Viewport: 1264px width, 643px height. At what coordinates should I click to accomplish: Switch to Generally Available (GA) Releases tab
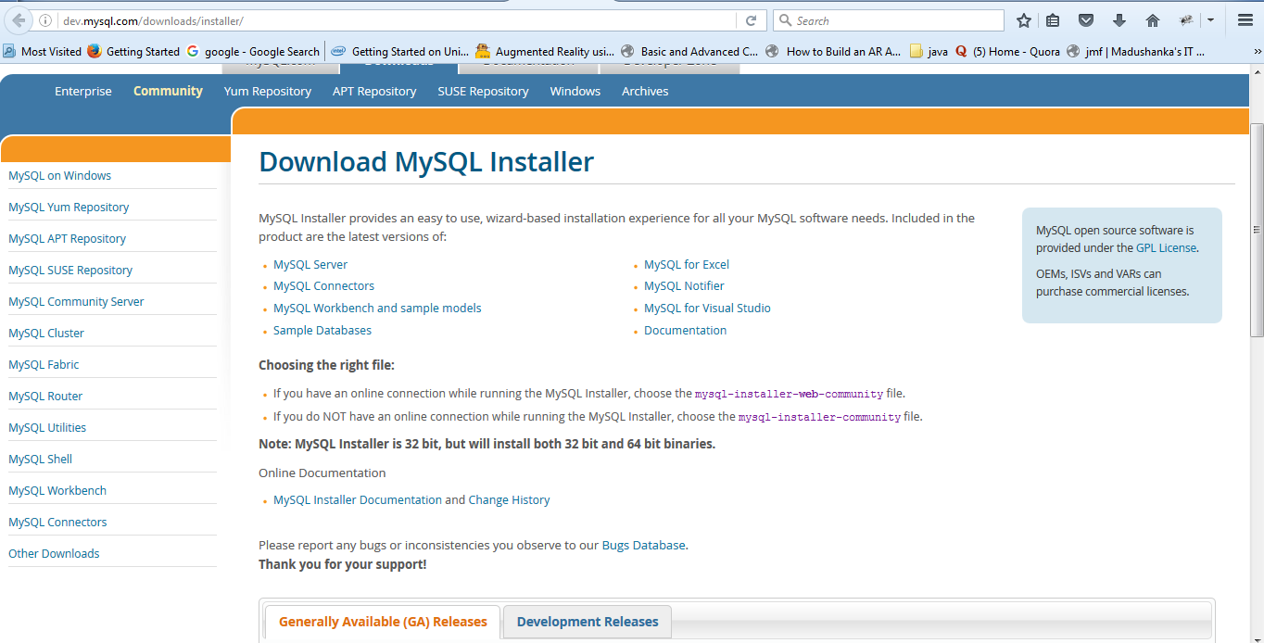[383, 622]
